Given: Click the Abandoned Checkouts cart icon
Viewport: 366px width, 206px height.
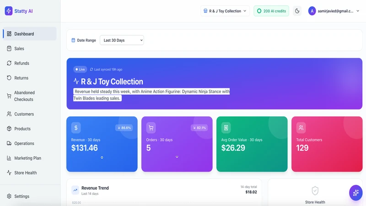Looking at the screenshot, I should tap(9, 96).
